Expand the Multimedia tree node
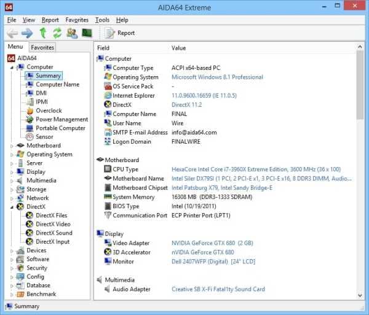The image size is (369, 315). (12, 181)
